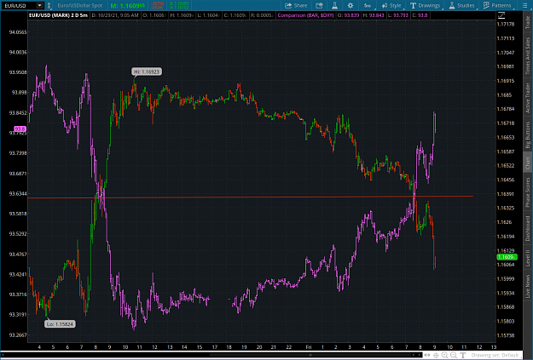The width and height of the screenshot is (533, 360).
Task: Click the pink 93.8 comparison price label
Action: pos(20,129)
